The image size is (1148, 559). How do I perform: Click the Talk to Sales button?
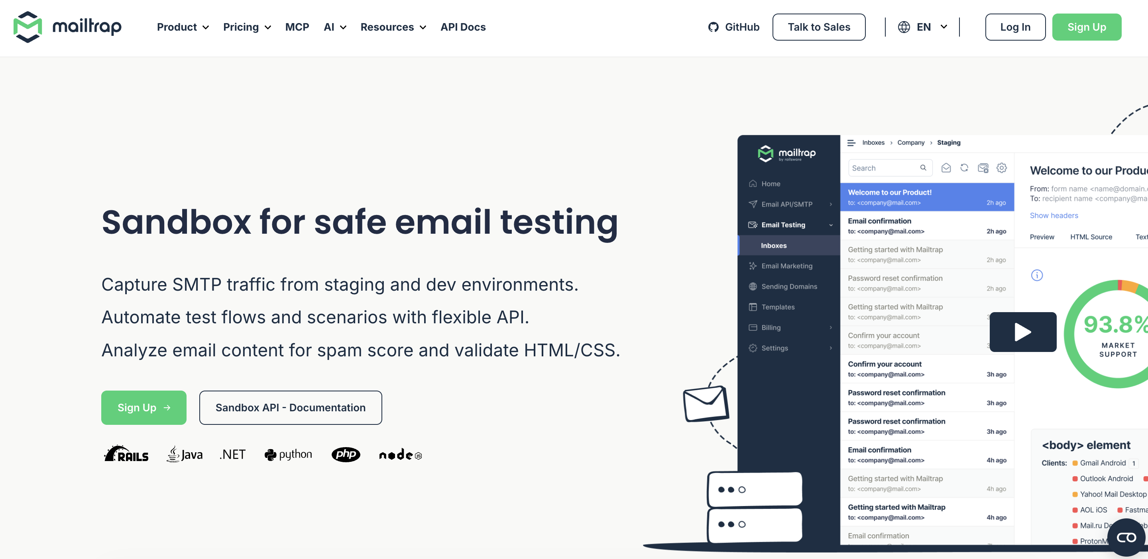pos(819,27)
